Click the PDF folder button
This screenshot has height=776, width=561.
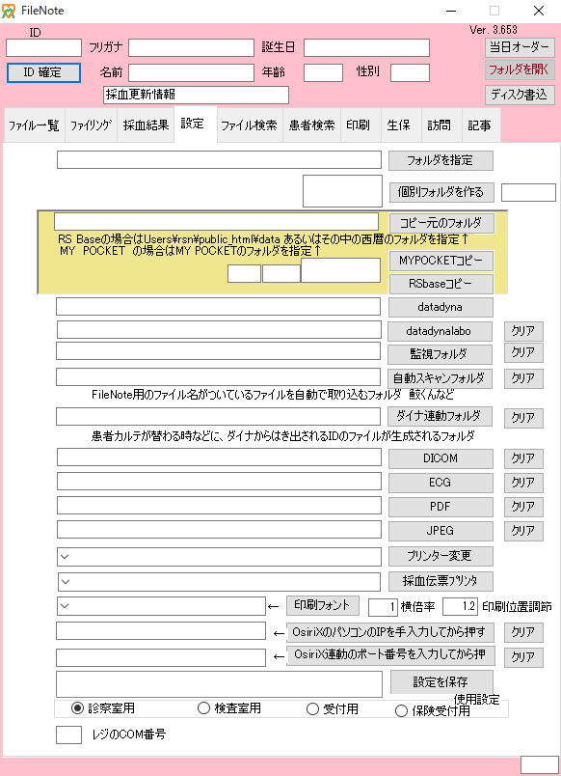pos(441,507)
